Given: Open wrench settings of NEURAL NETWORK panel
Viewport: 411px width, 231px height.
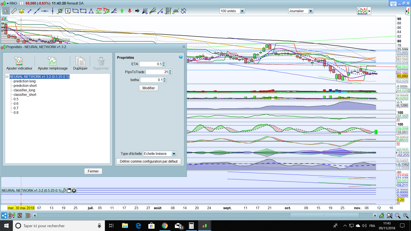Looking at the screenshot, I should [64, 191].
